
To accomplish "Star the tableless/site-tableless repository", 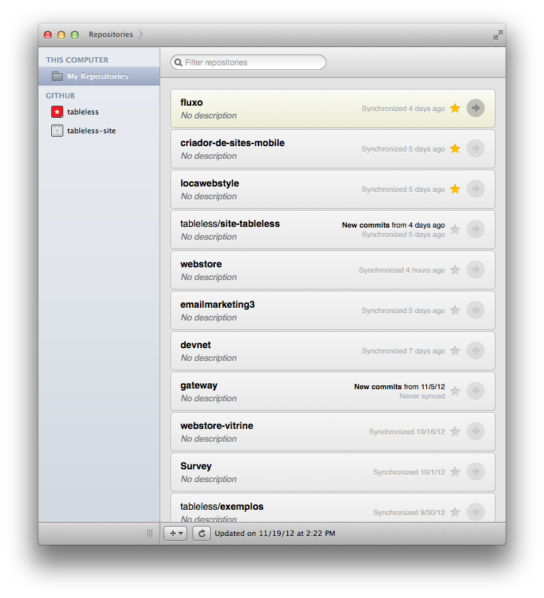I will tap(455, 230).
